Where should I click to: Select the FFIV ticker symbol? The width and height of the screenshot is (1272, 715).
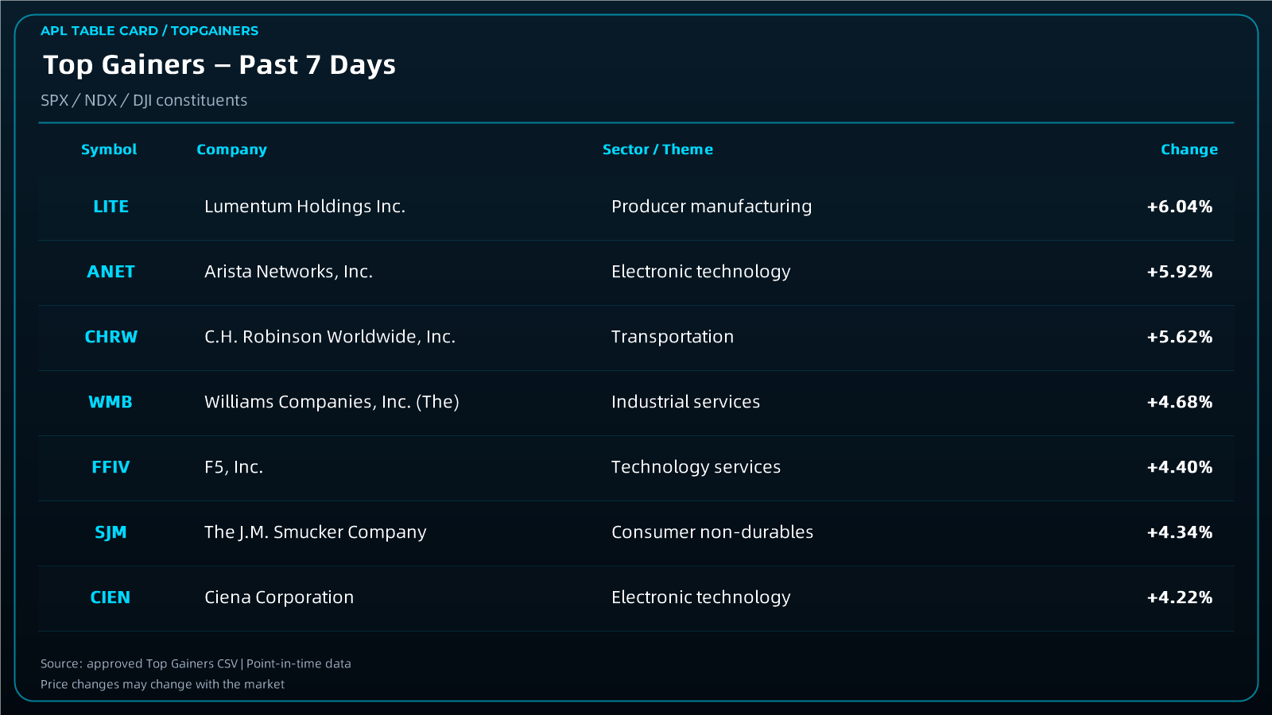[x=111, y=467]
